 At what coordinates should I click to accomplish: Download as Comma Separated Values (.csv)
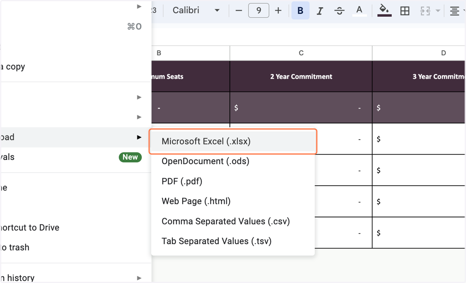pos(233,221)
